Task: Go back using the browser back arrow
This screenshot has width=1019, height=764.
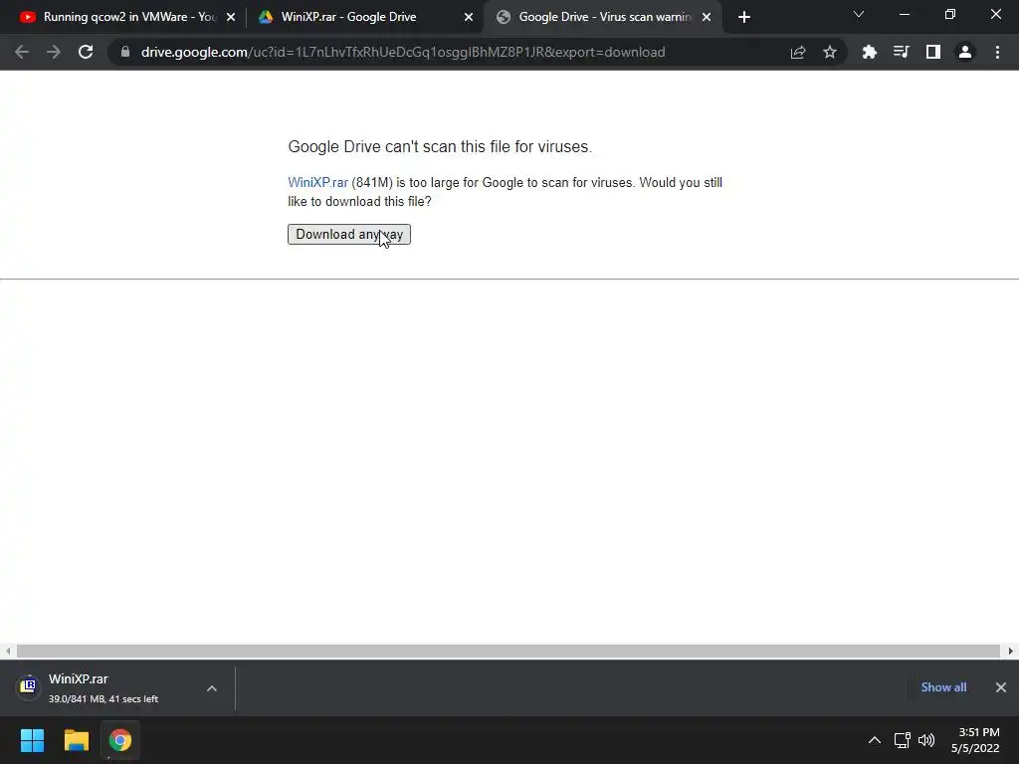Action: (22, 52)
